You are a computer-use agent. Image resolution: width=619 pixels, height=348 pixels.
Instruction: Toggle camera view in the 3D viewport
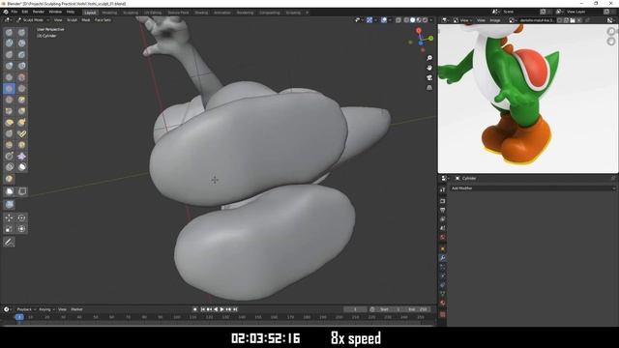click(x=429, y=77)
